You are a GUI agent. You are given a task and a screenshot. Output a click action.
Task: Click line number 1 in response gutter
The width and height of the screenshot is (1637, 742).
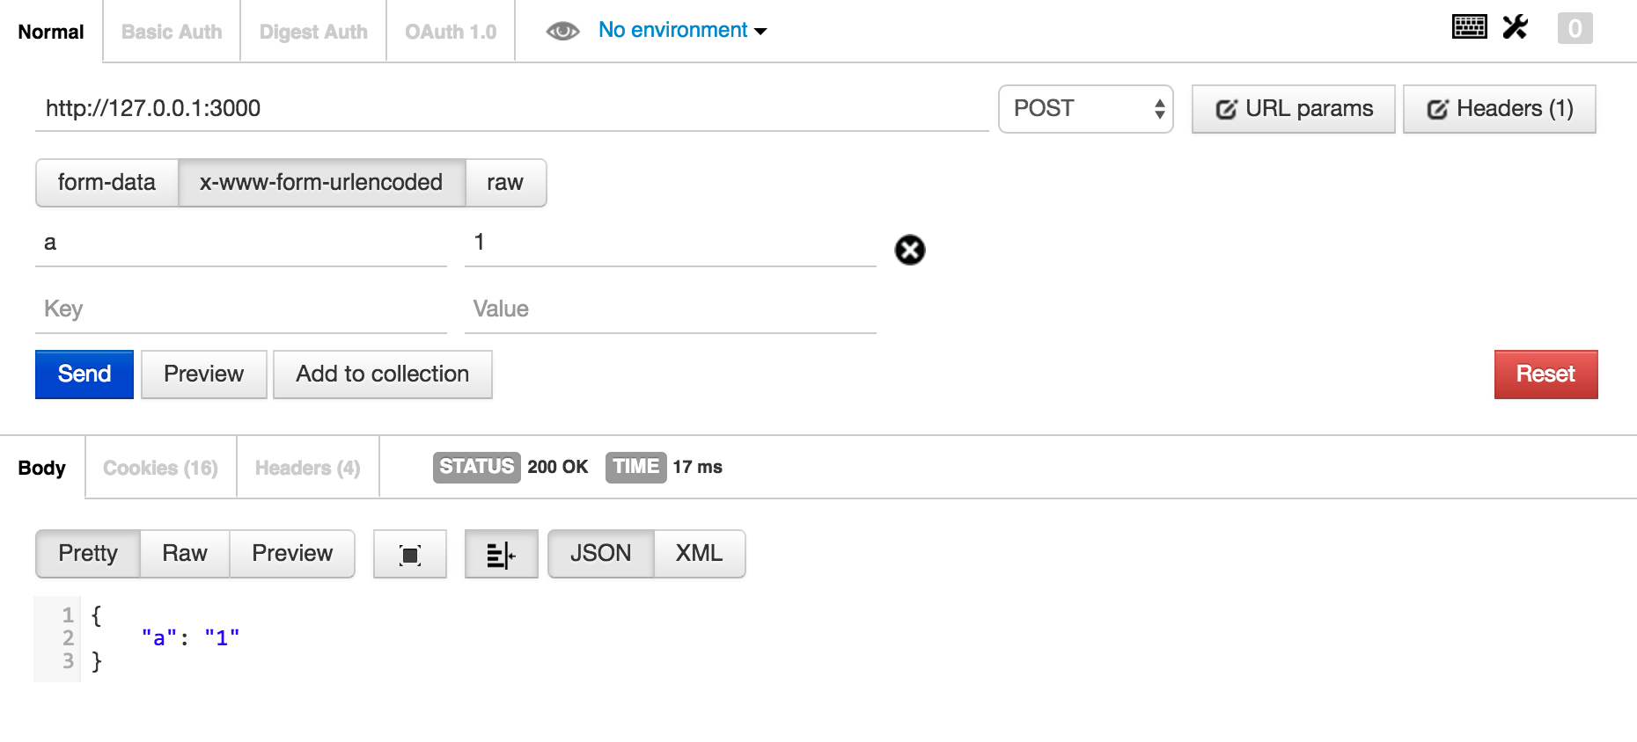coord(68,615)
